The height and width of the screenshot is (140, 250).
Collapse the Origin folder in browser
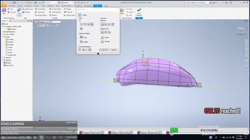click(x=3, y=37)
